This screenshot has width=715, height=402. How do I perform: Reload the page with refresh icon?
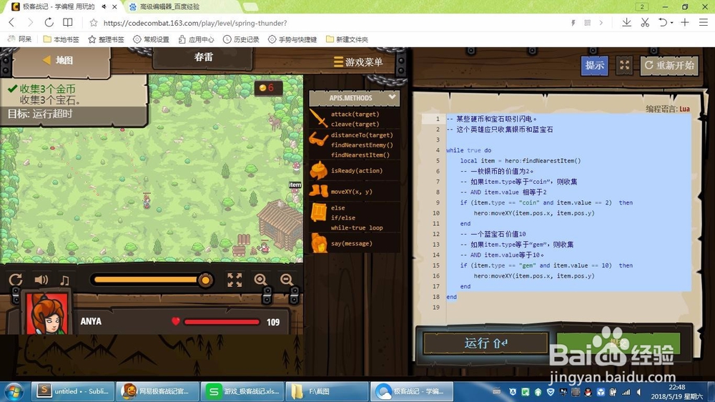pyautogui.click(x=49, y=22)
